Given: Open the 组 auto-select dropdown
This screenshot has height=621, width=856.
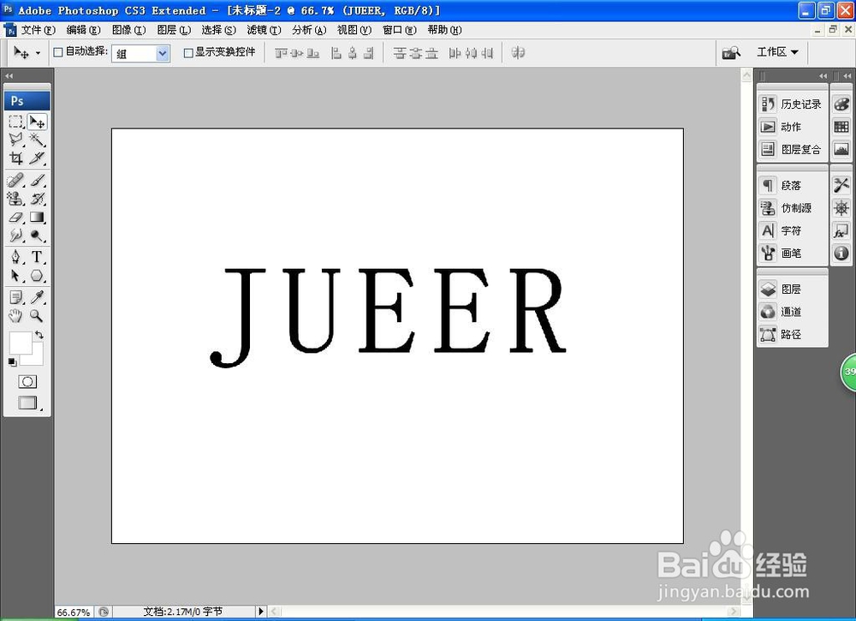Looking at the screenshot, I should [162, 53].
